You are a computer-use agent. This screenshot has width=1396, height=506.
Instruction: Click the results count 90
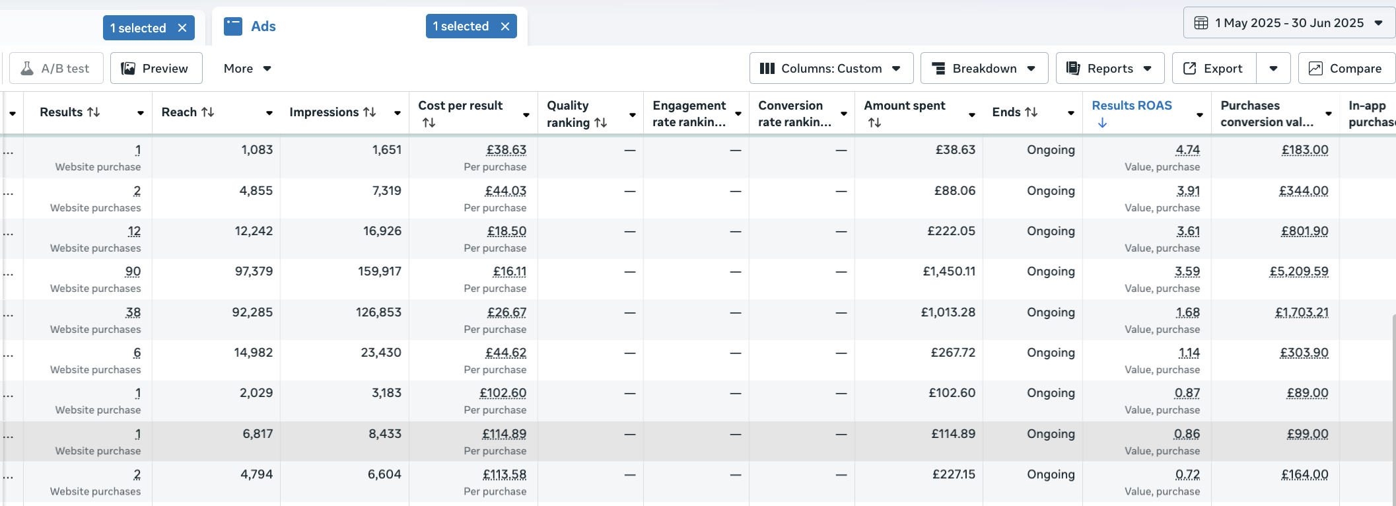point(133,271)
